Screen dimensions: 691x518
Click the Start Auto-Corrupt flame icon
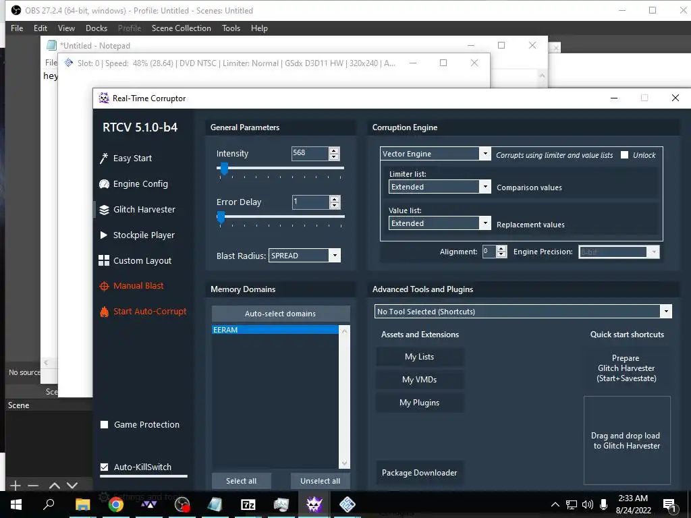104,312
